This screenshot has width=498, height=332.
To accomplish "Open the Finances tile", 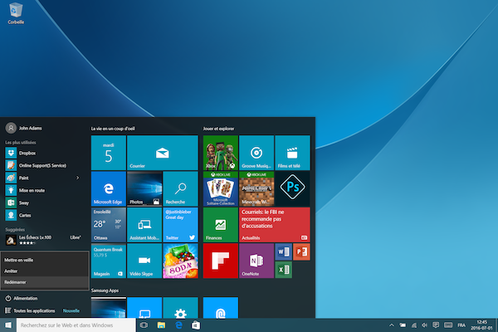I will [x=221, y=225].
